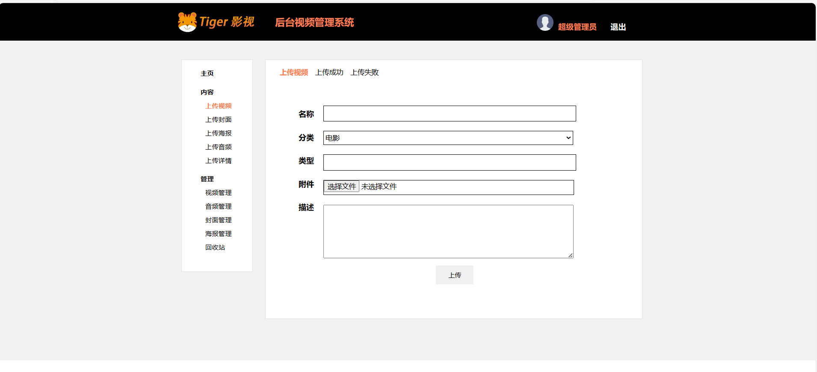Click the 名称 field label
This screenshot has width=817, height=372.
tap(306, 114)
